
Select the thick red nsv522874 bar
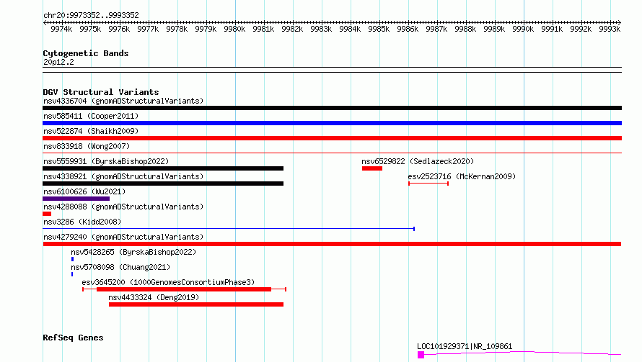pyautogui.click(x=332, y=138)
